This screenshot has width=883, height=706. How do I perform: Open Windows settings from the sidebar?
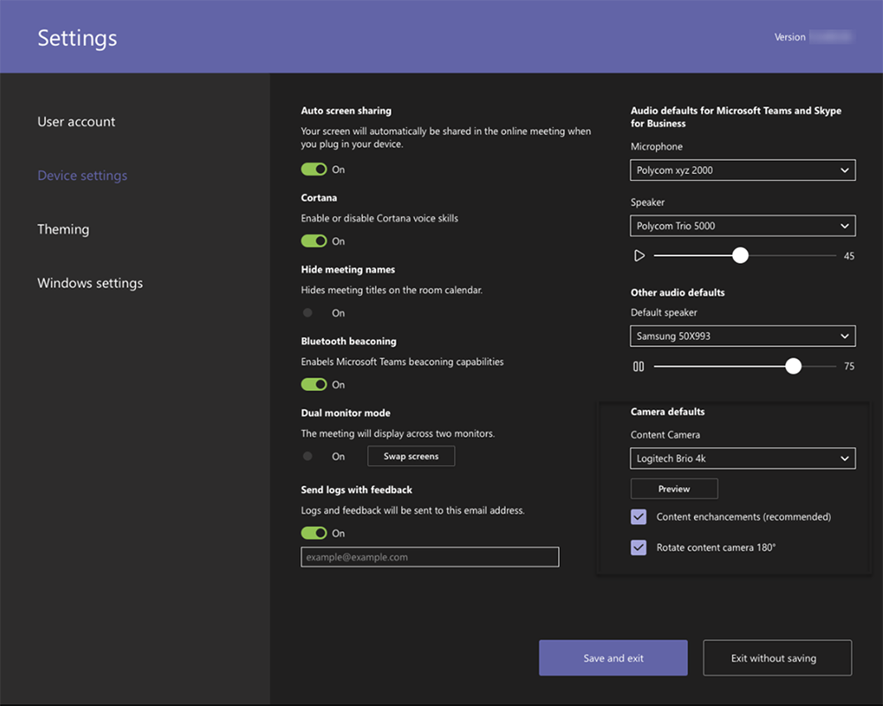(x=90, y=283)
